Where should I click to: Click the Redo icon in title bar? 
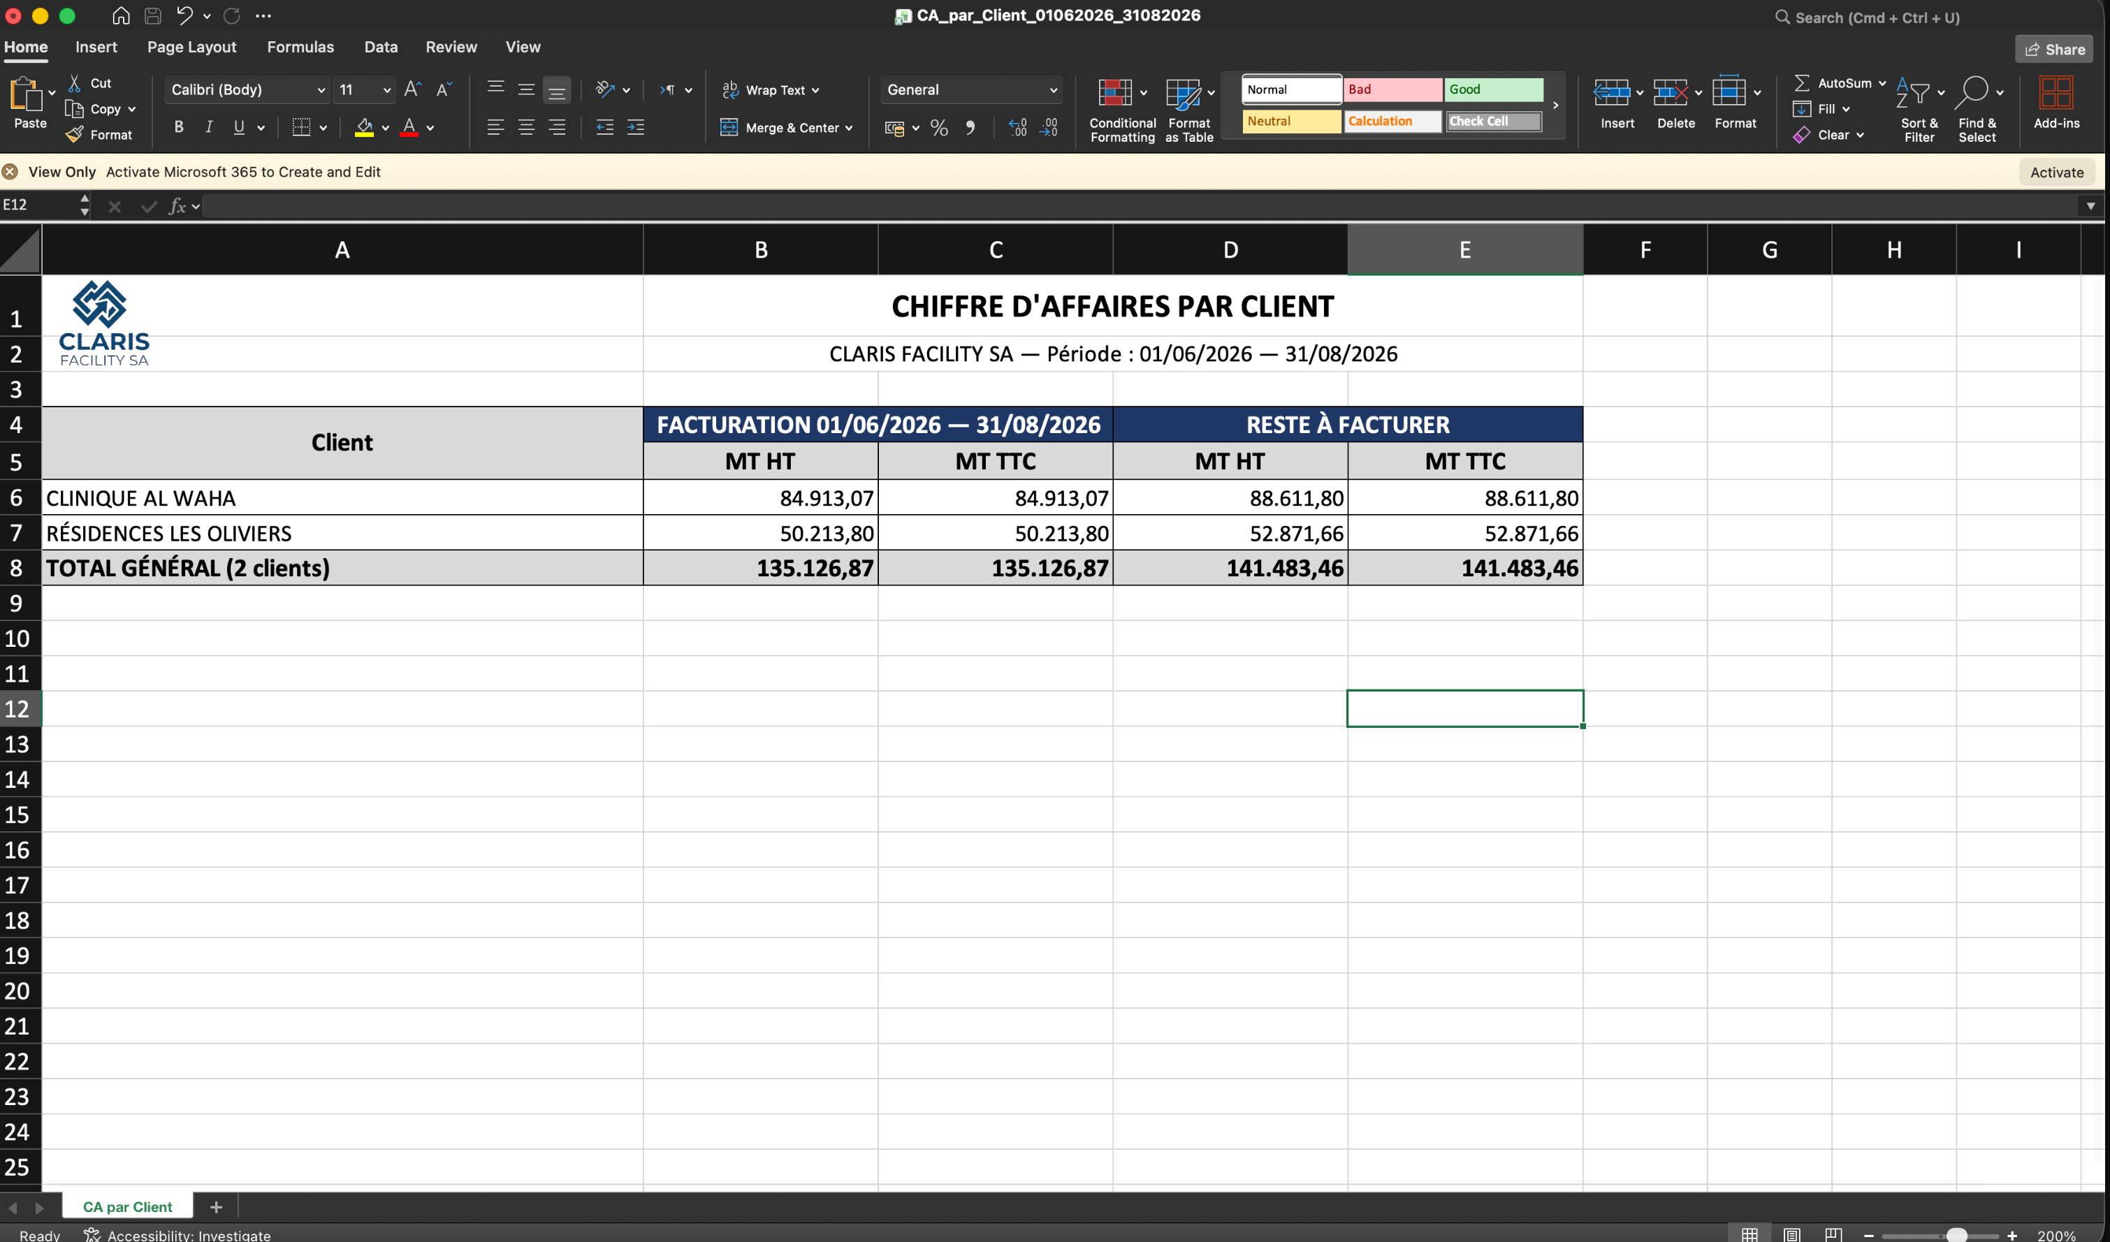232,16
